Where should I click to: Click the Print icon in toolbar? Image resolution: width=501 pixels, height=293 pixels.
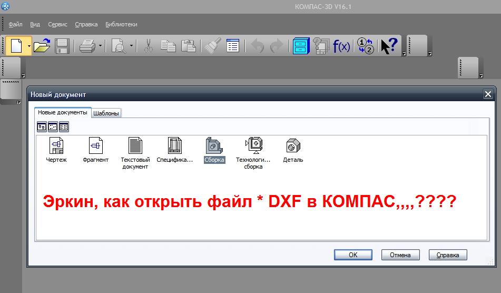tap(86, 46)
